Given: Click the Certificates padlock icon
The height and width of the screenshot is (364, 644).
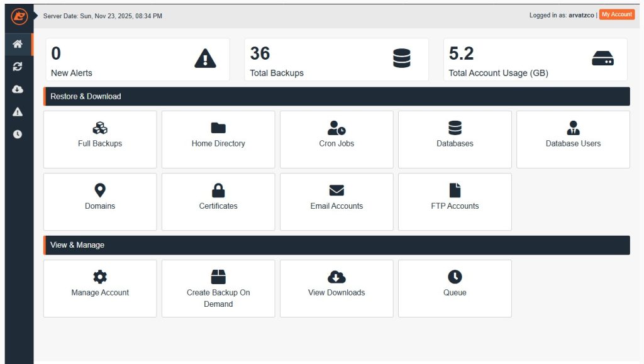Looking at the screenshot, I should [218, 190].
